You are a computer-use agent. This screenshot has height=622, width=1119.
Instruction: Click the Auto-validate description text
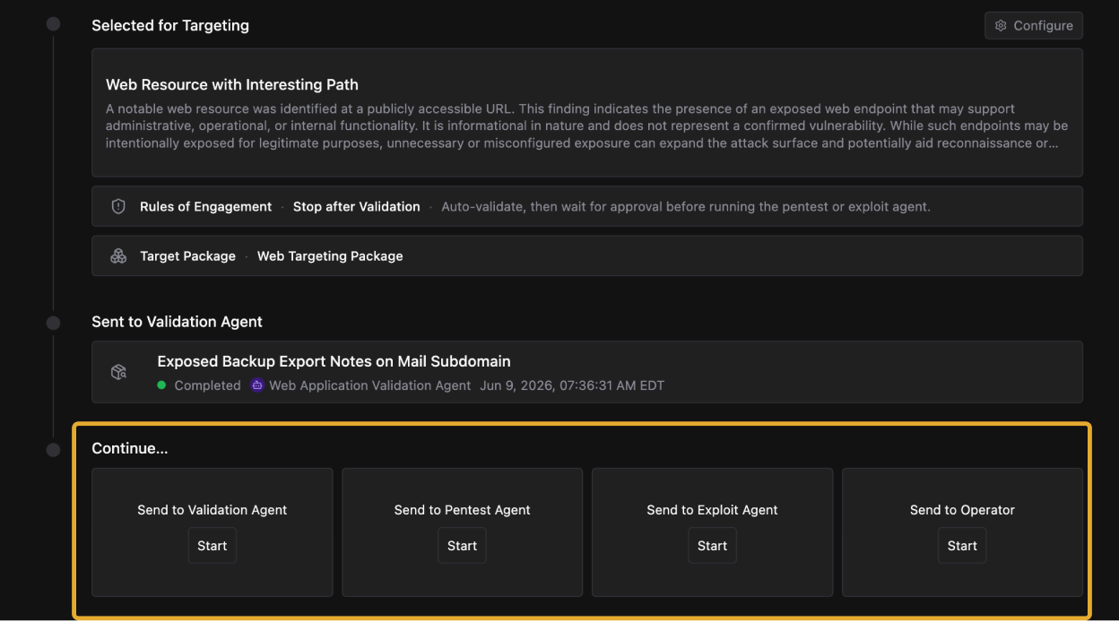[686, 207]
